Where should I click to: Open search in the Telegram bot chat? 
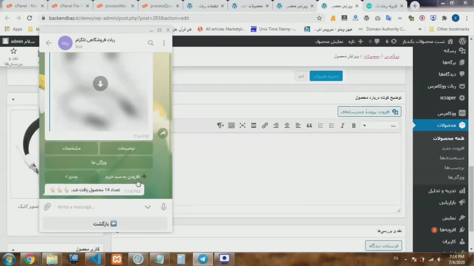151,43
